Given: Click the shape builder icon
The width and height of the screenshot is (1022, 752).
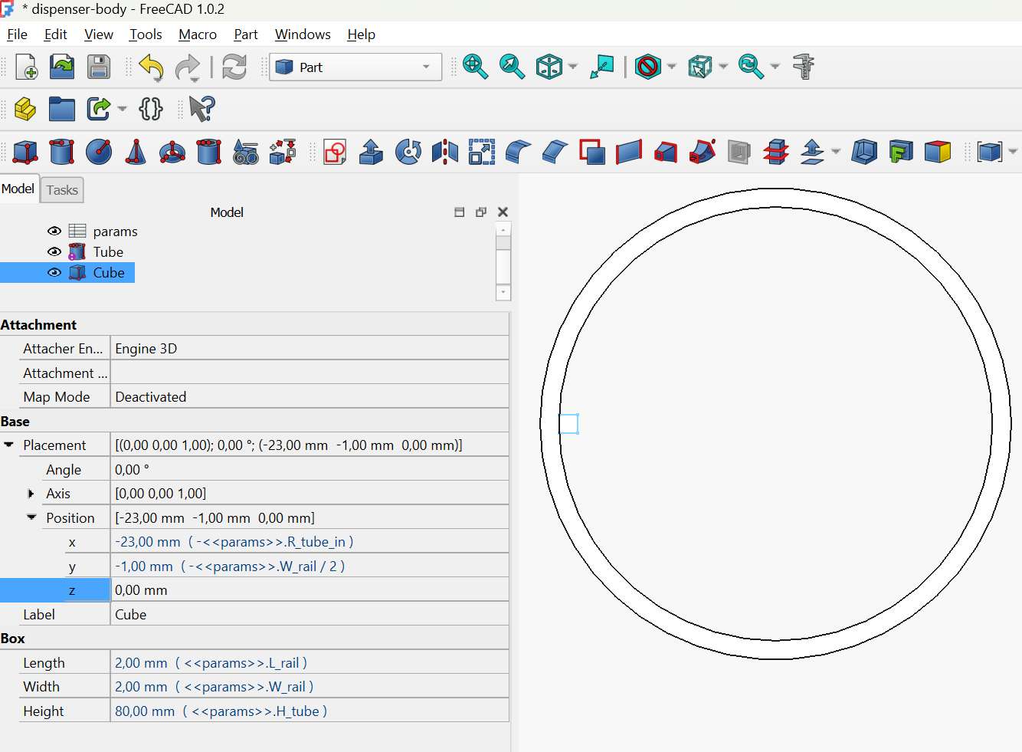Looking at the screenshot, I should tap(283, 152).
